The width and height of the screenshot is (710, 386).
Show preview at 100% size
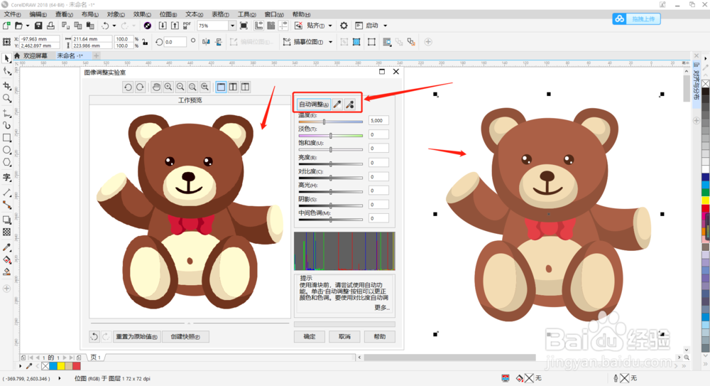pos(204,87)
